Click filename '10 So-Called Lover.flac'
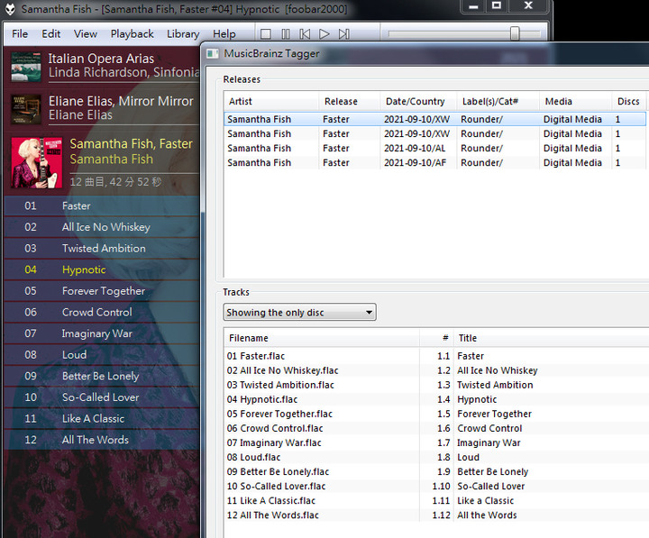Screen dimensions: 649x538 click(x=276, y=487)
